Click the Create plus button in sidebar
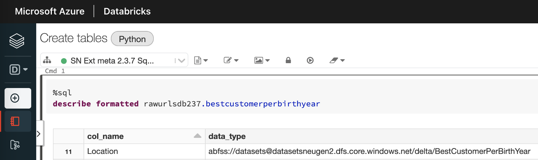The width and height of the screenshot is (538, 160). (x=18, y=98)
